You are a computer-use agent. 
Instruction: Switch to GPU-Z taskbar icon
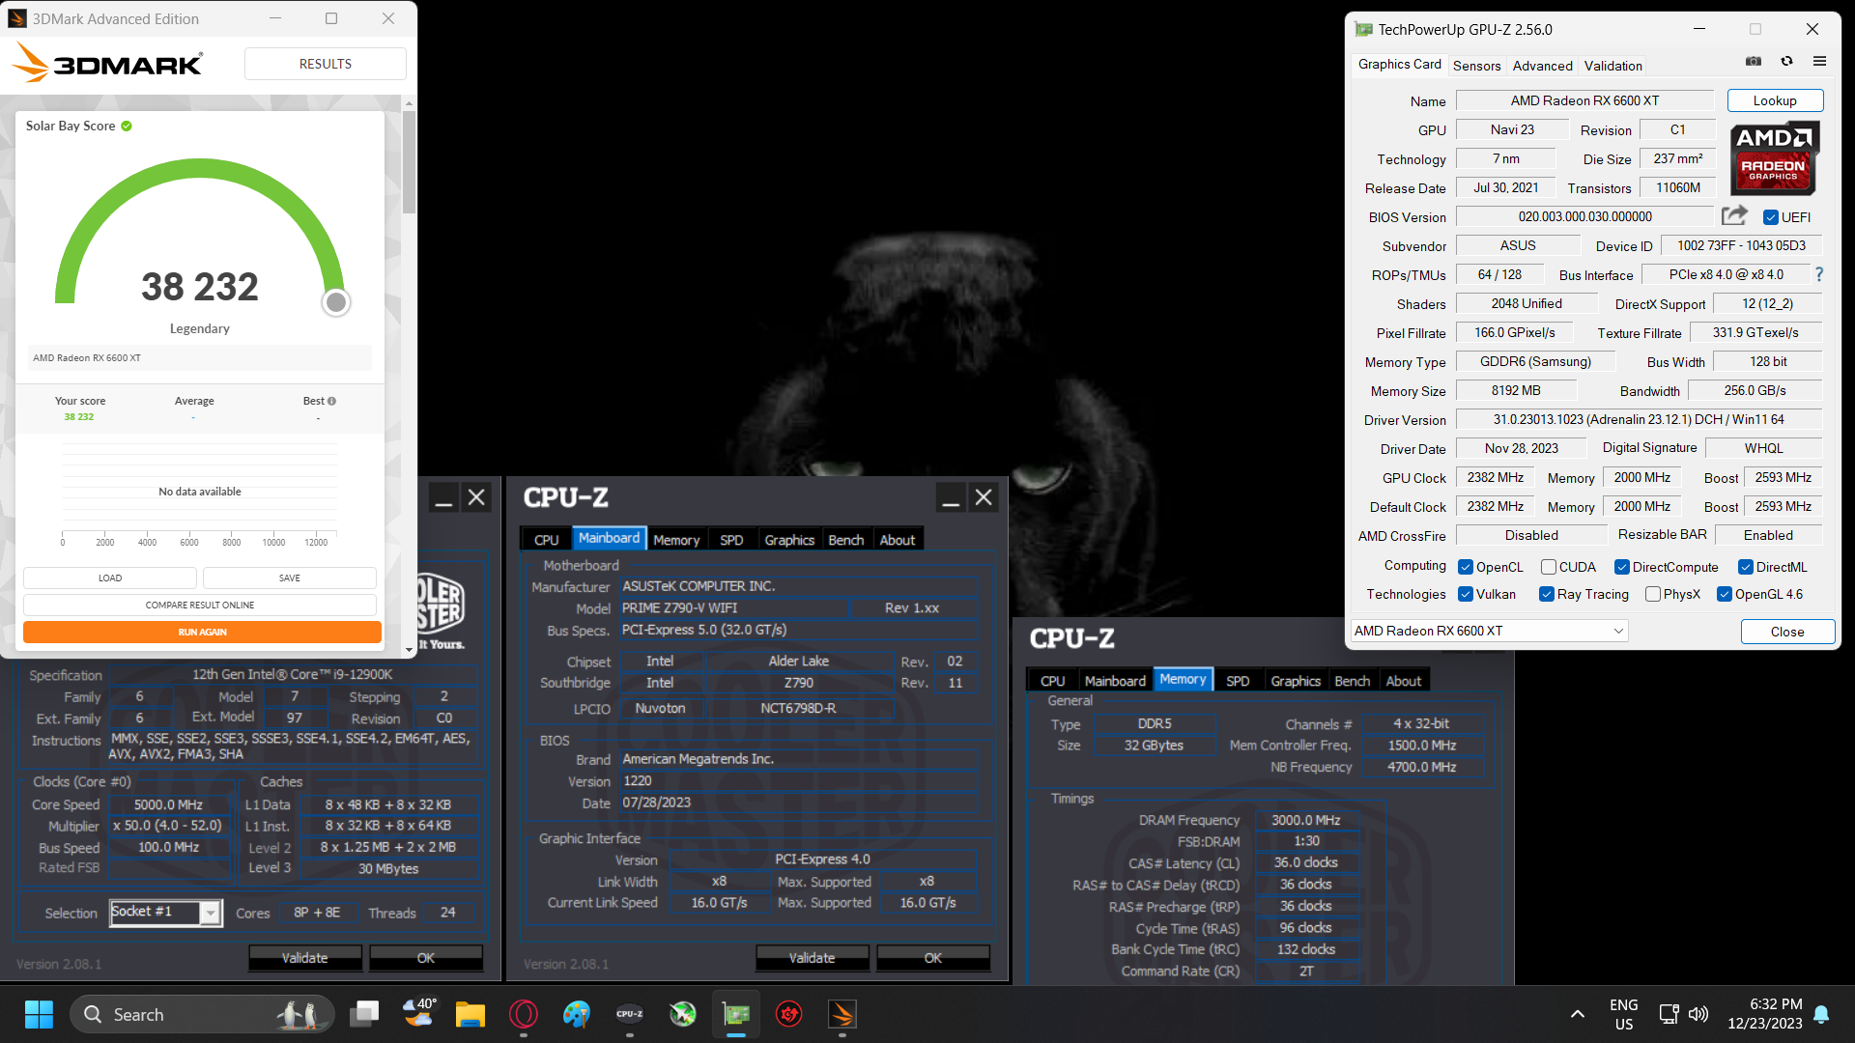click(x=736, y=1014)
